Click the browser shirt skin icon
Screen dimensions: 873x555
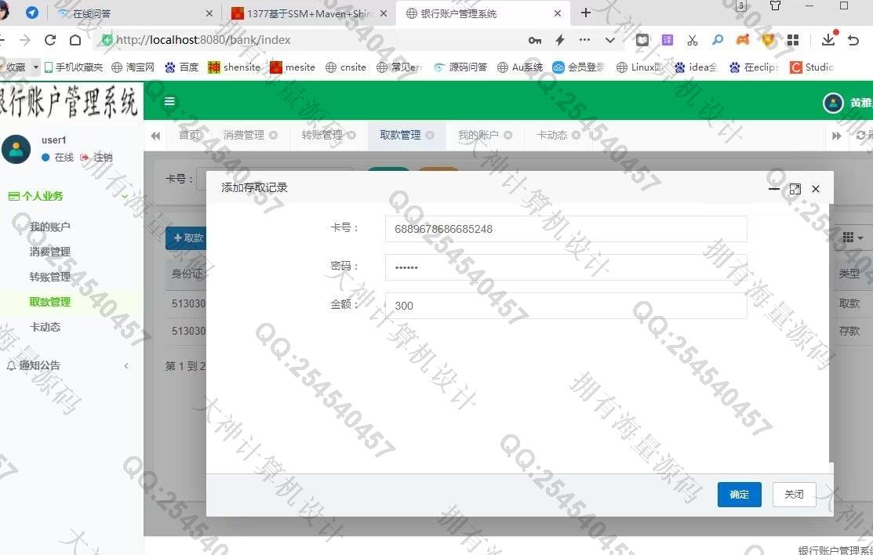[775, 6]
